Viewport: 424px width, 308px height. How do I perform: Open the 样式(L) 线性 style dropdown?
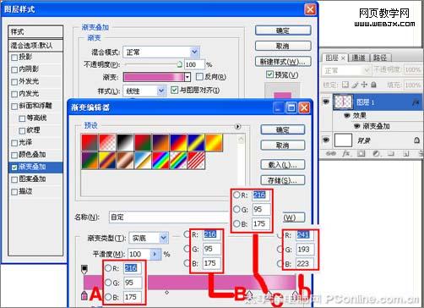pos(144,91)
